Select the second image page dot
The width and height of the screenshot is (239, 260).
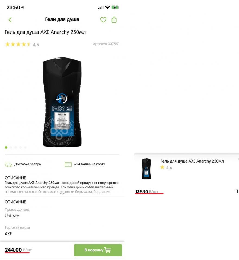coord(11,147)
